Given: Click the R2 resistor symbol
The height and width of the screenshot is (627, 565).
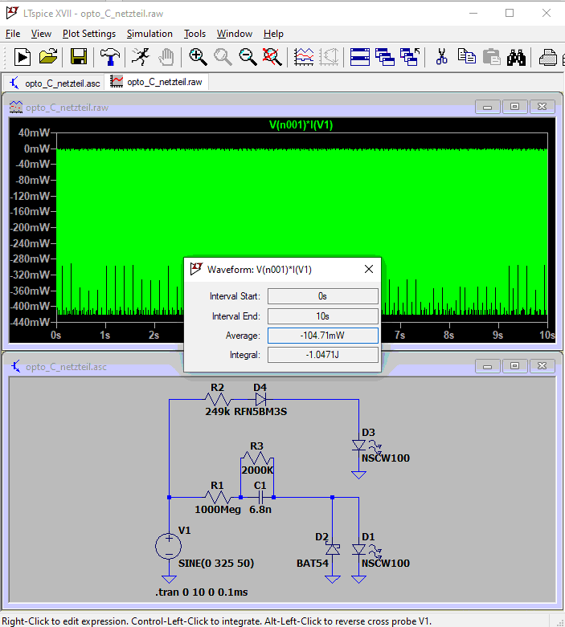Looking at the screenshot, I should [x=218, y=399].
